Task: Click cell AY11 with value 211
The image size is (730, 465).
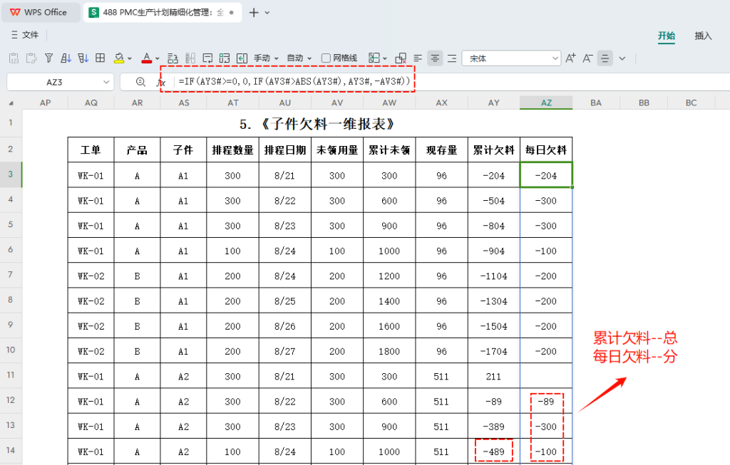Action: (x=494, y=376)
